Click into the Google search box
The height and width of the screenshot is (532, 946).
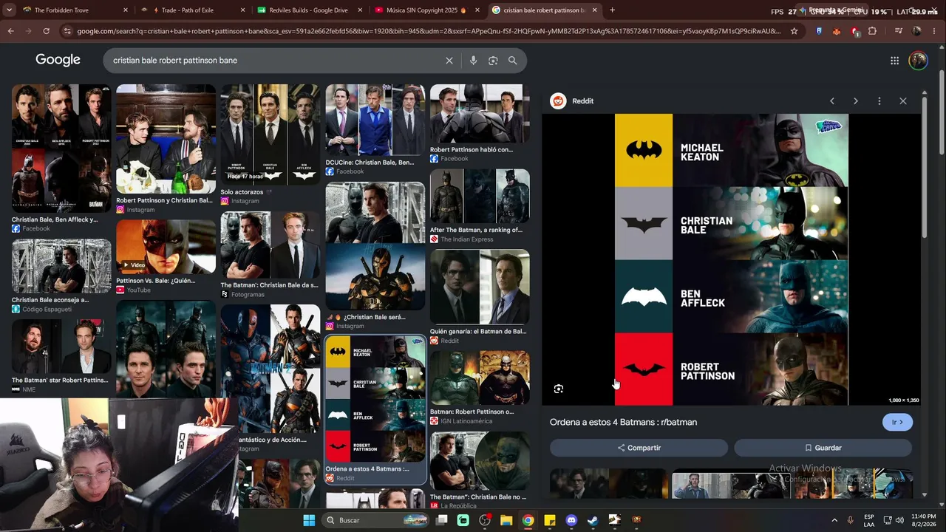(273, 61)
